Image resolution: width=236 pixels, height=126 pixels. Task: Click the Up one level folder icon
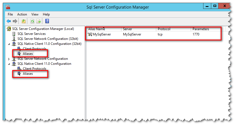pyautogui.click(x=24, y=21)
